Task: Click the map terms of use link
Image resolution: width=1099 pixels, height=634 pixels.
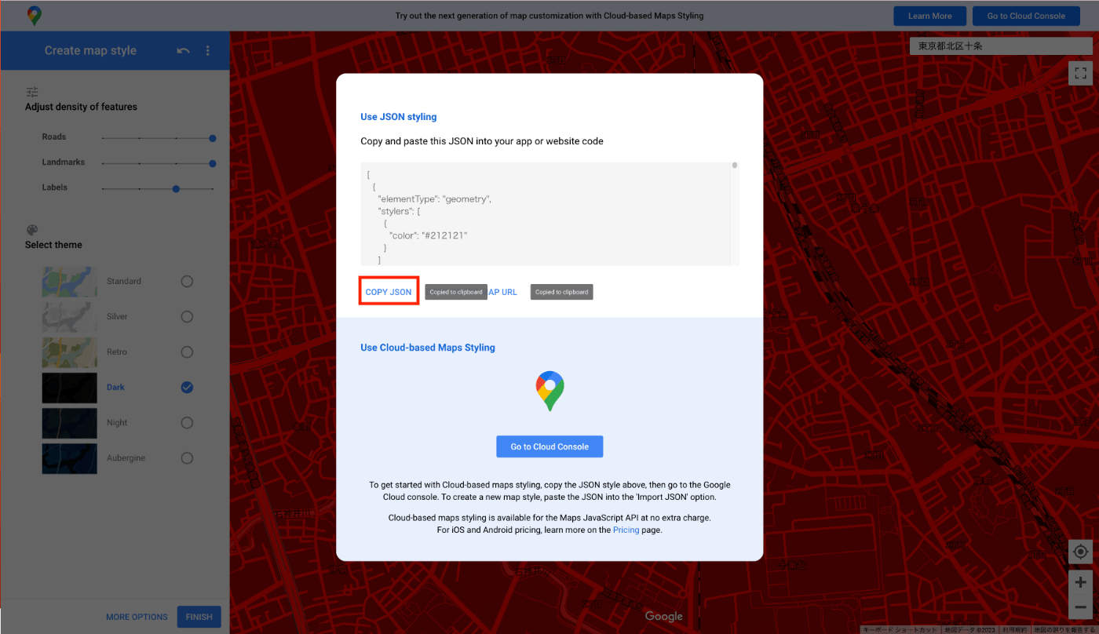Action: coord(1013,629)
